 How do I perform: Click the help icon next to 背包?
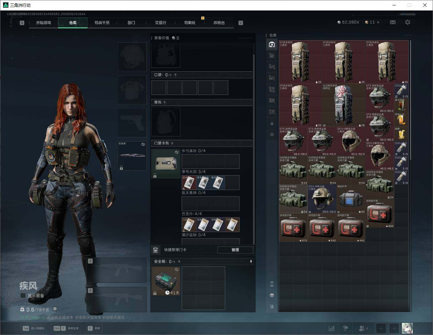tap(164, 102)
